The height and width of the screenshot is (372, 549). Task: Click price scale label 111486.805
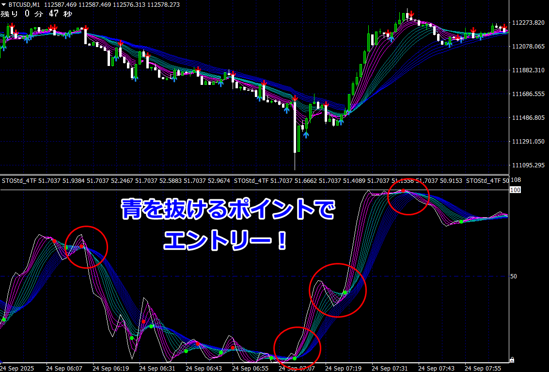528,117
